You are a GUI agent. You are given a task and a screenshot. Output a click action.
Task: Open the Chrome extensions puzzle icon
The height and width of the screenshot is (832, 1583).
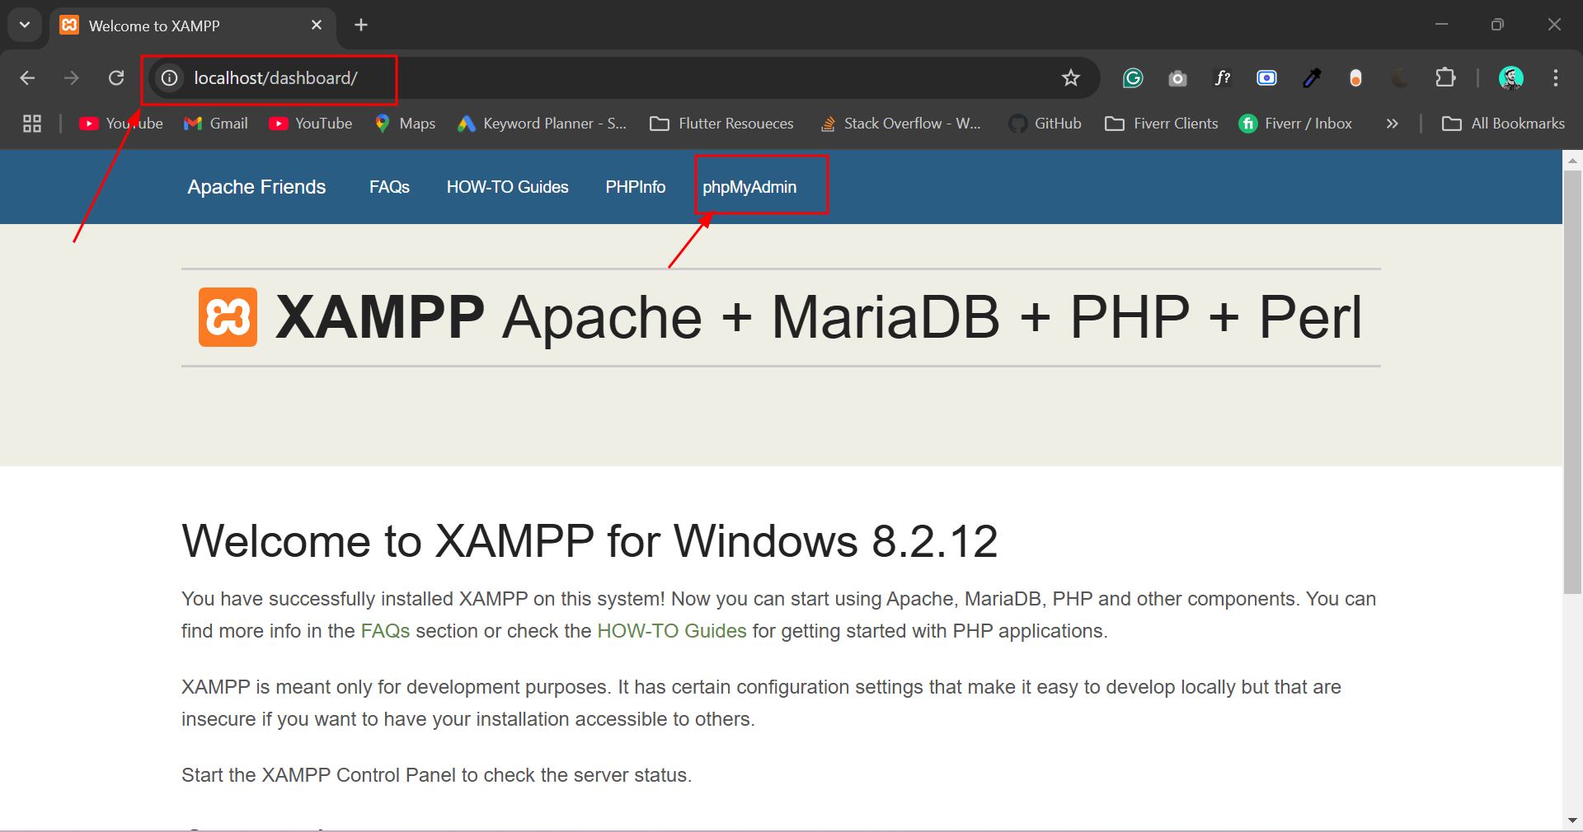click(x=1447, y=78)
